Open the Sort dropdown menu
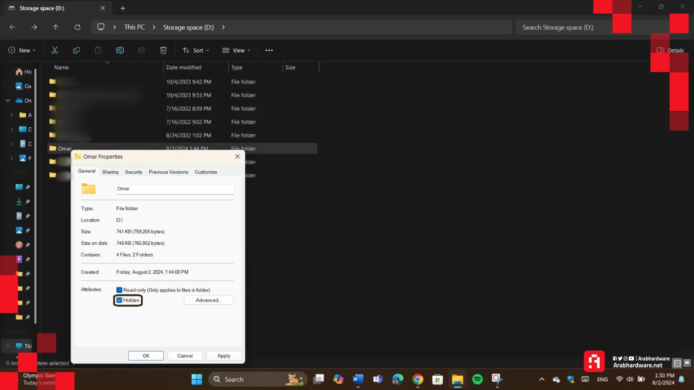 coord(196,50)
